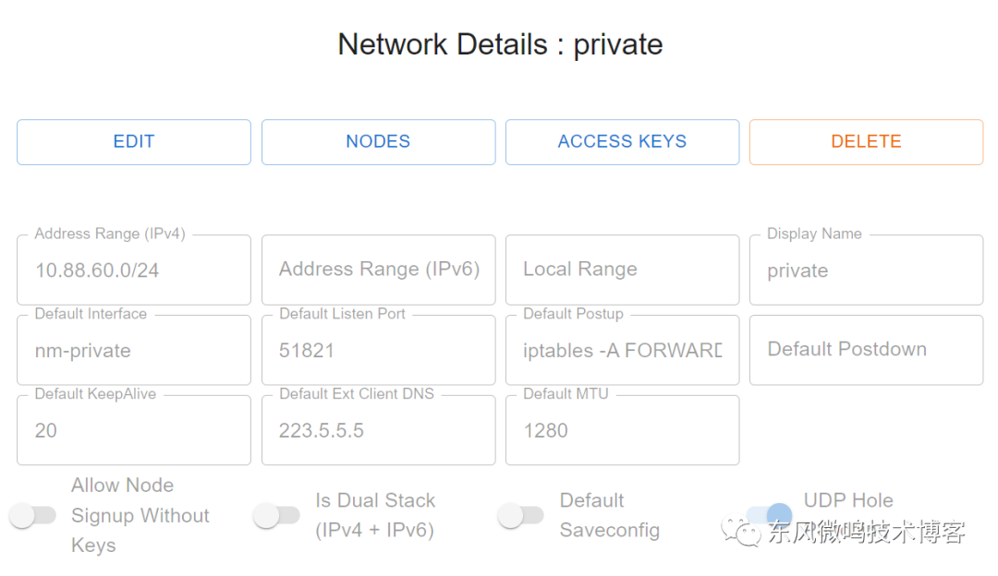Click the Default Interface field
The height and width of the screenshot is (576, 998).
134,350
